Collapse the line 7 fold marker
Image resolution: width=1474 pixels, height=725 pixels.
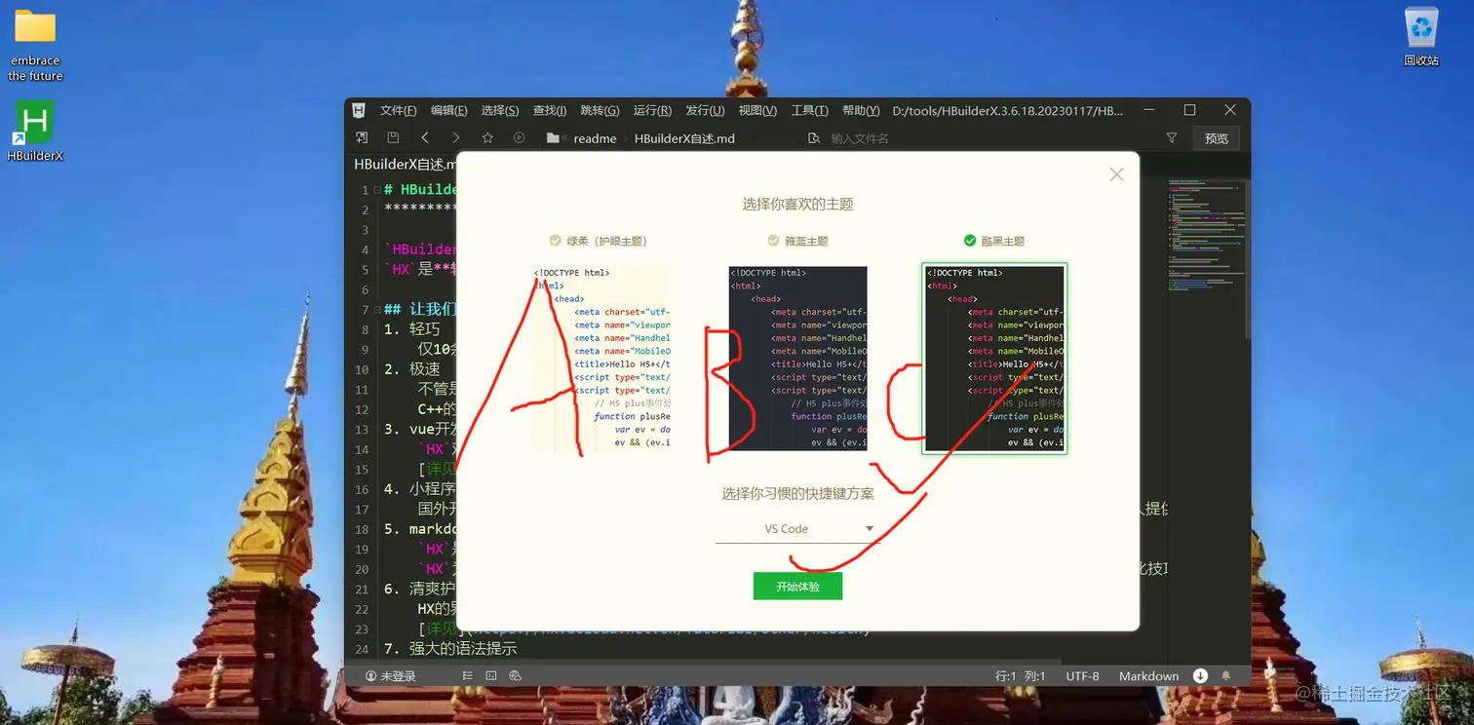point(377,310)
